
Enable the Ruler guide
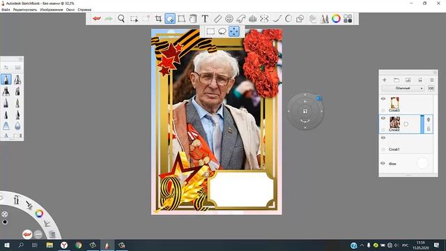point(217,19)
